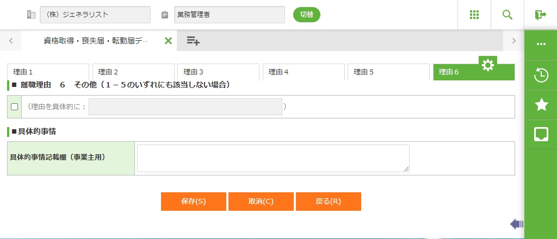Open the inbox tray icon in sidebar
The height and width of the screenshot is (239, 557).
pos(541,134)
